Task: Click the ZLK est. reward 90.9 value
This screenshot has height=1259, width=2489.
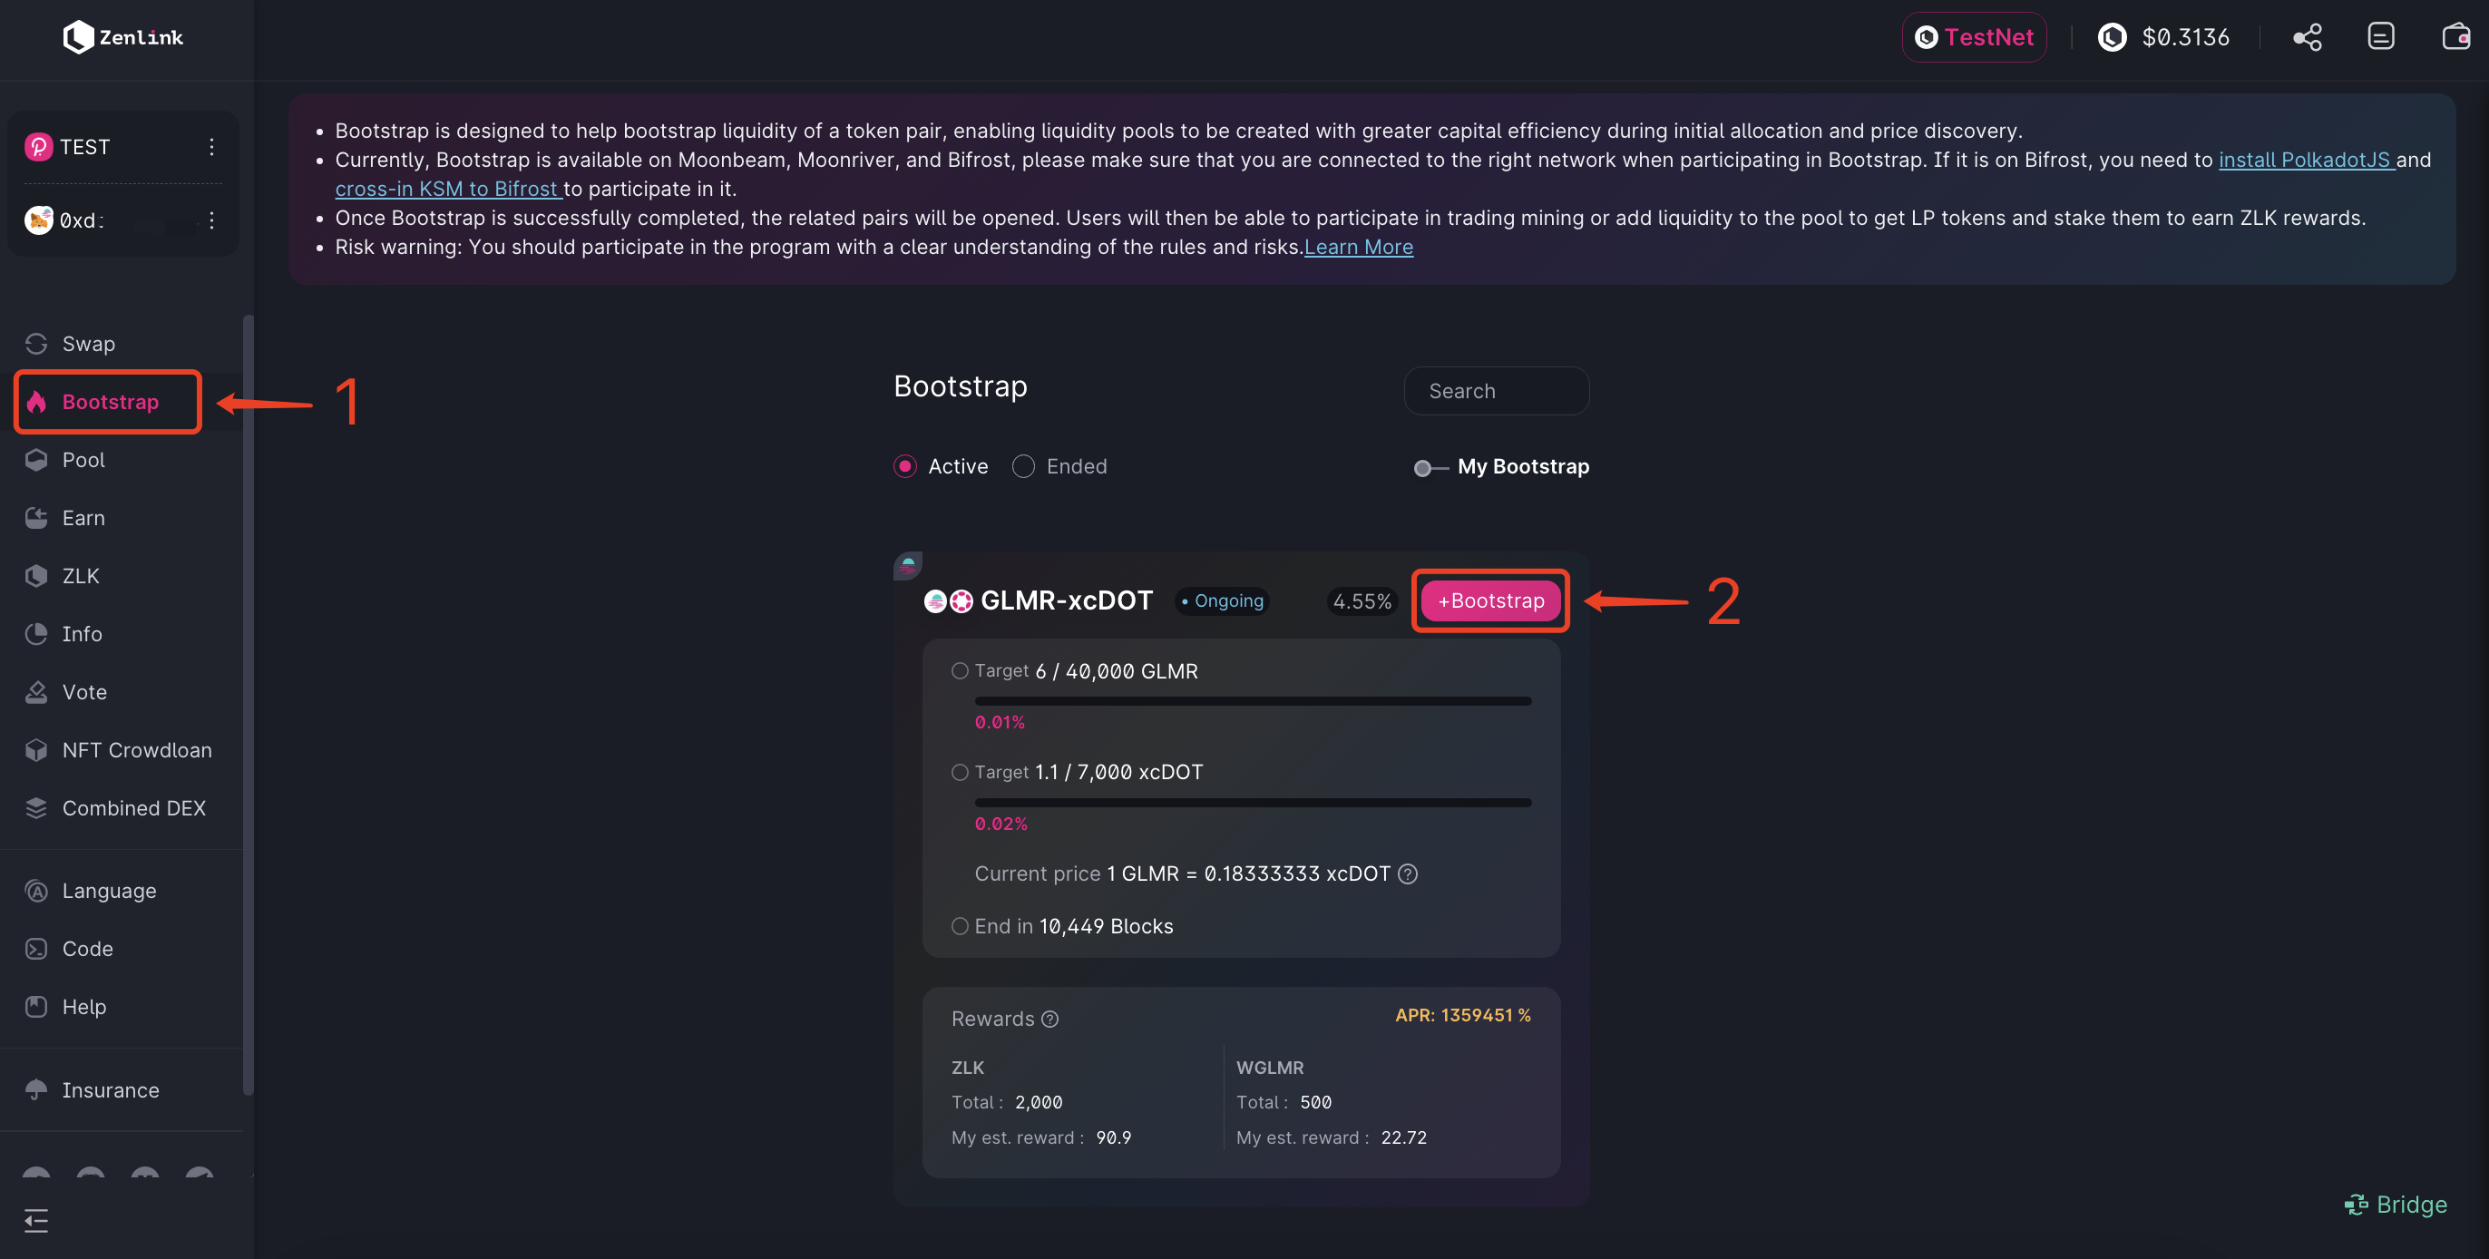Action: tap(1113, 1137)
